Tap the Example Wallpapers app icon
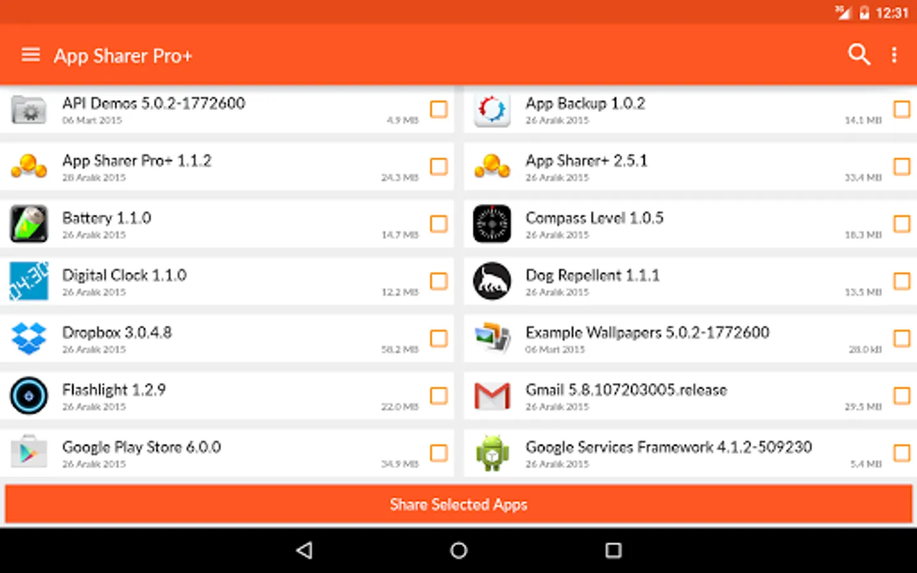 click(x=492, y=338)
